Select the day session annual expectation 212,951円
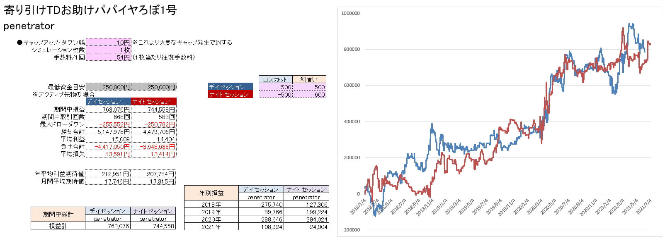 click(108, 174)
